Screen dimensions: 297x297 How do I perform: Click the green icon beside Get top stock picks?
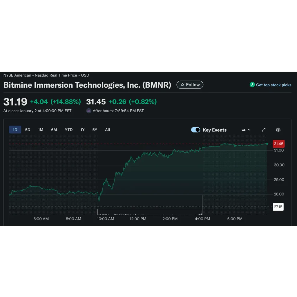click(252, 85)
